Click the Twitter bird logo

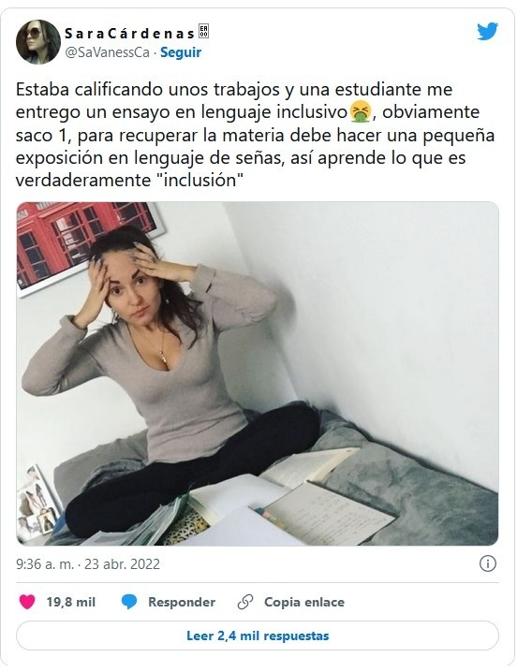click(x=487, y=31)
